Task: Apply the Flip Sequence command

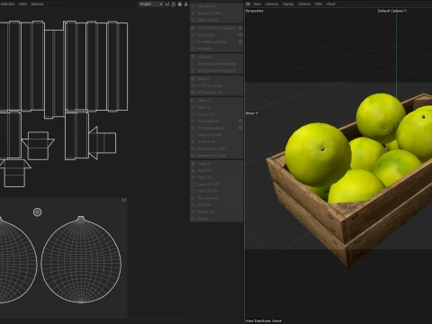Action: [x=216, y=198]
